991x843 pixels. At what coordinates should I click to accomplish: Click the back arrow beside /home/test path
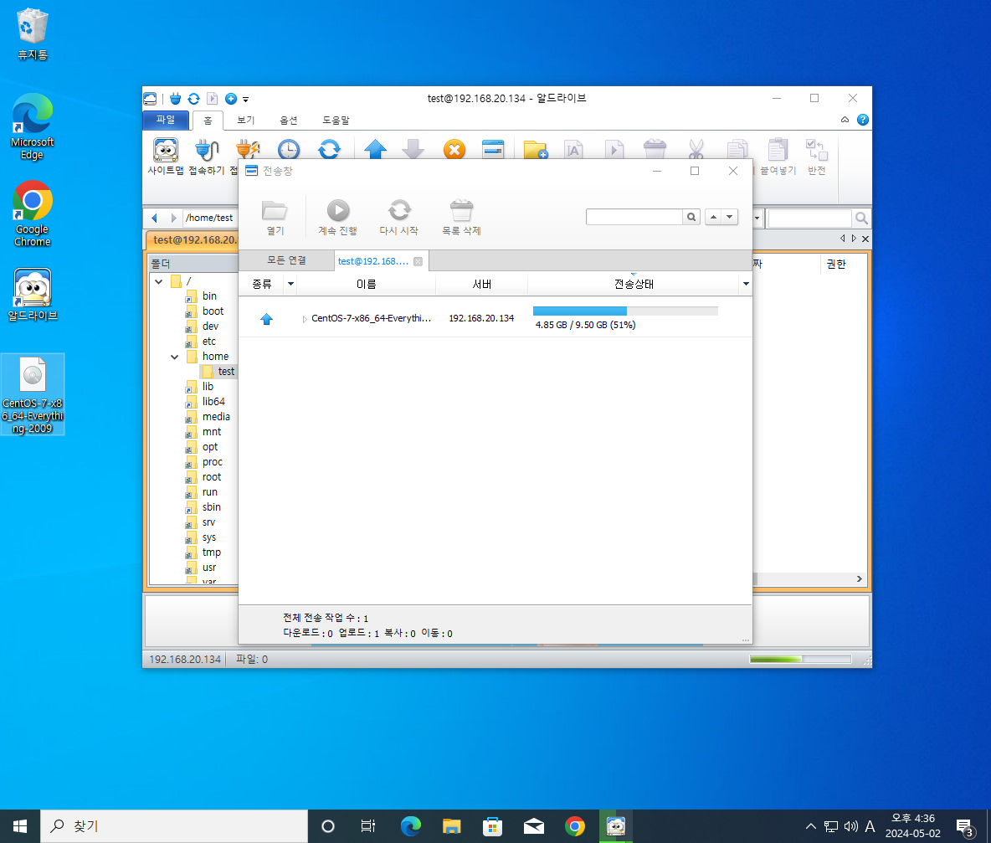coord(154,218)
